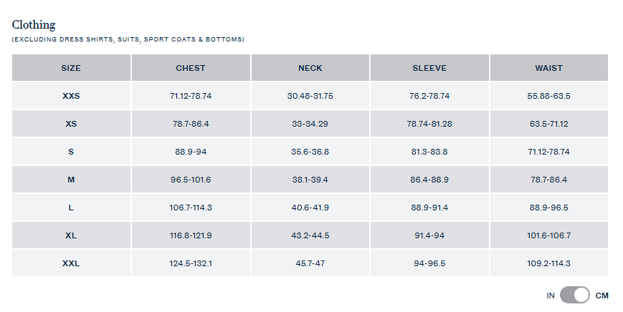This screenshot has width=623, height=312.
Task: Click the XXL size row label
Action: point(71,263)
